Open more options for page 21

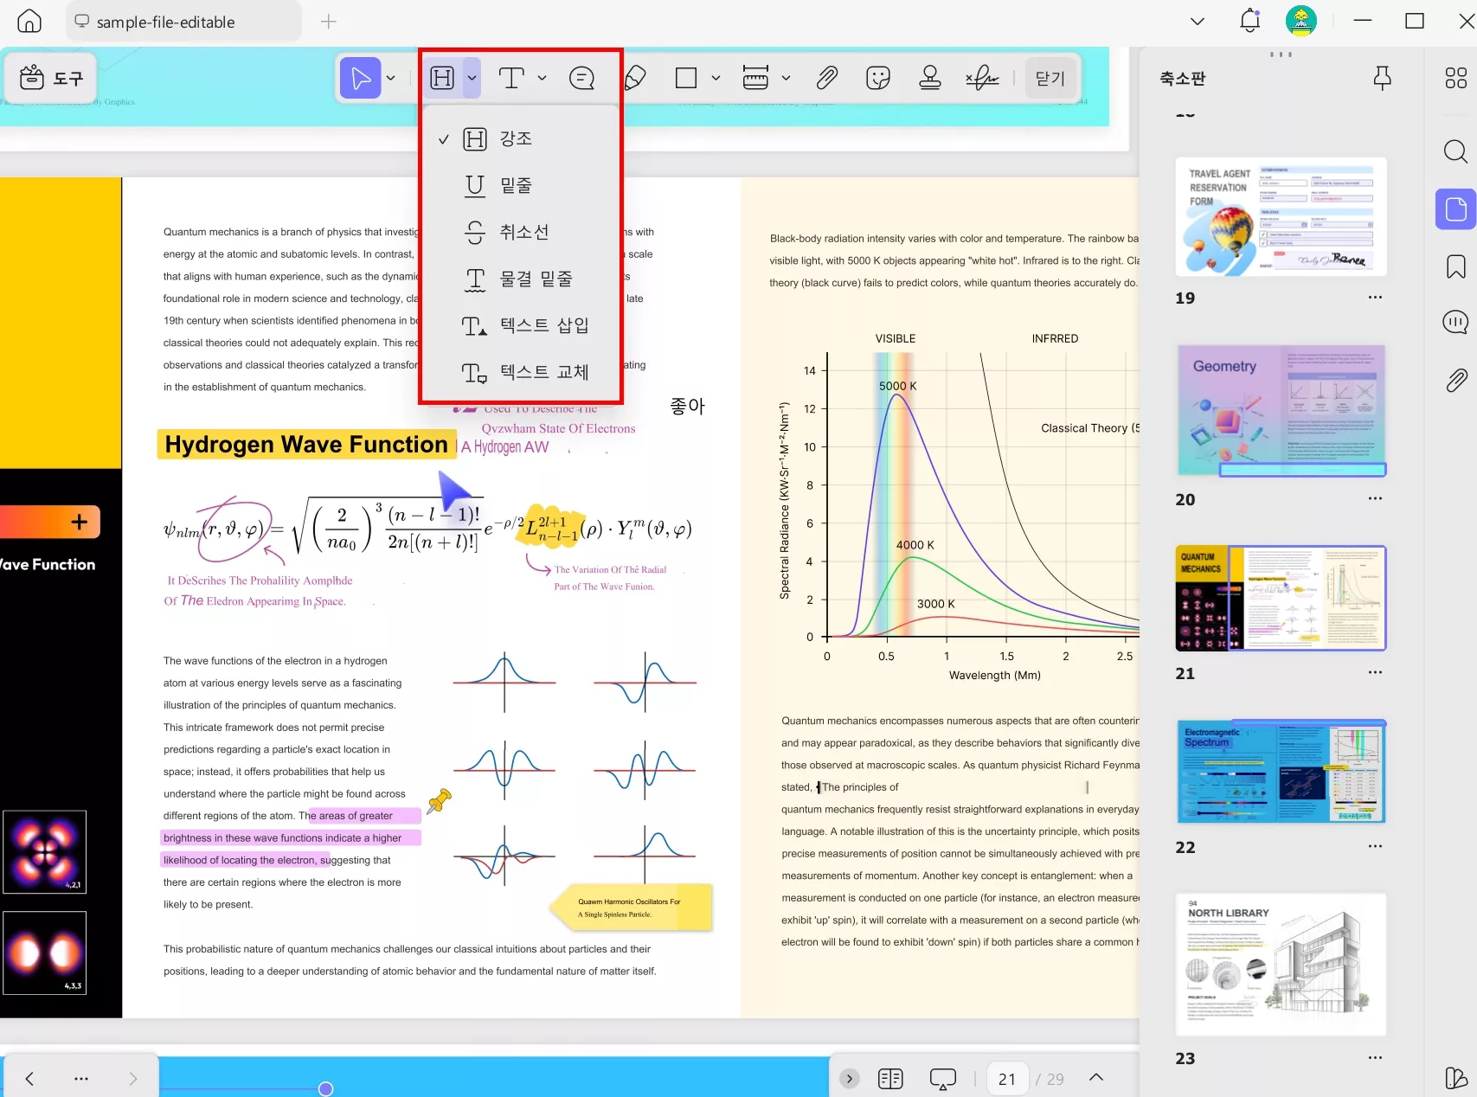(x=1375, y=672)
